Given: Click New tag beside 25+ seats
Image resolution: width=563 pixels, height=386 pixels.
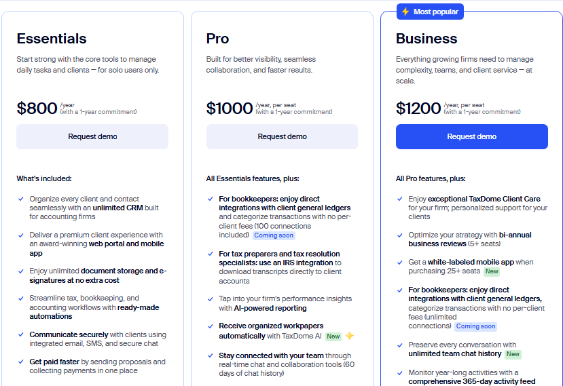Looking at the screenshot, I should click(492, 271).
